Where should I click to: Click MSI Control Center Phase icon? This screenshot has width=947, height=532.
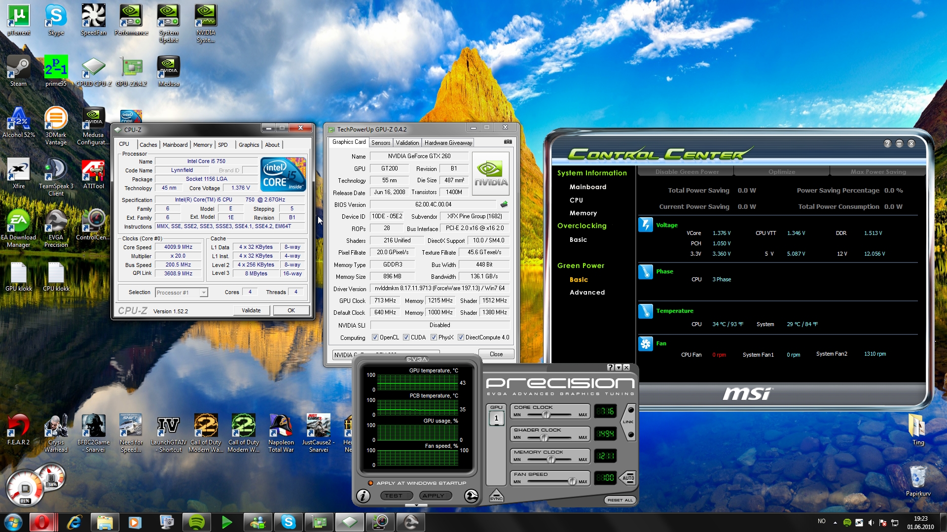(x=646, y=271)
